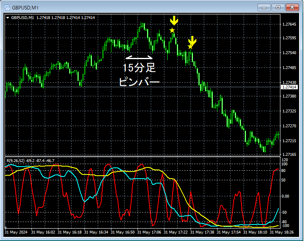Image resolution: width=304 pixels, height=241 pixels.
Task: Click the price scale label 1.27165
Action: (x=289, y=154)
